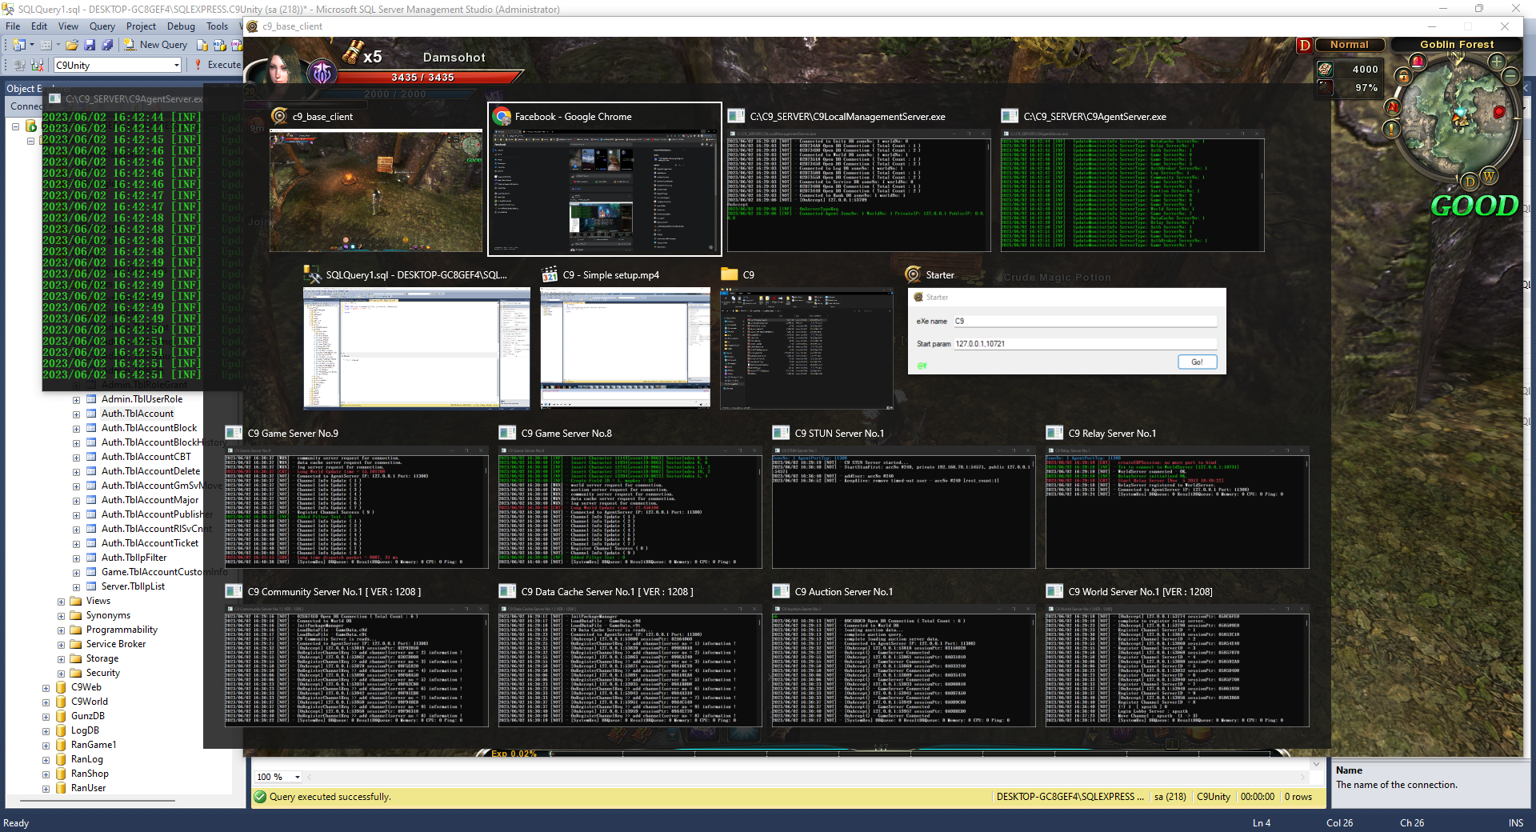The height and width of the screenshot is (832, 1536).
Task: Expand the Service Broker folder node
Action: point(61,645)
